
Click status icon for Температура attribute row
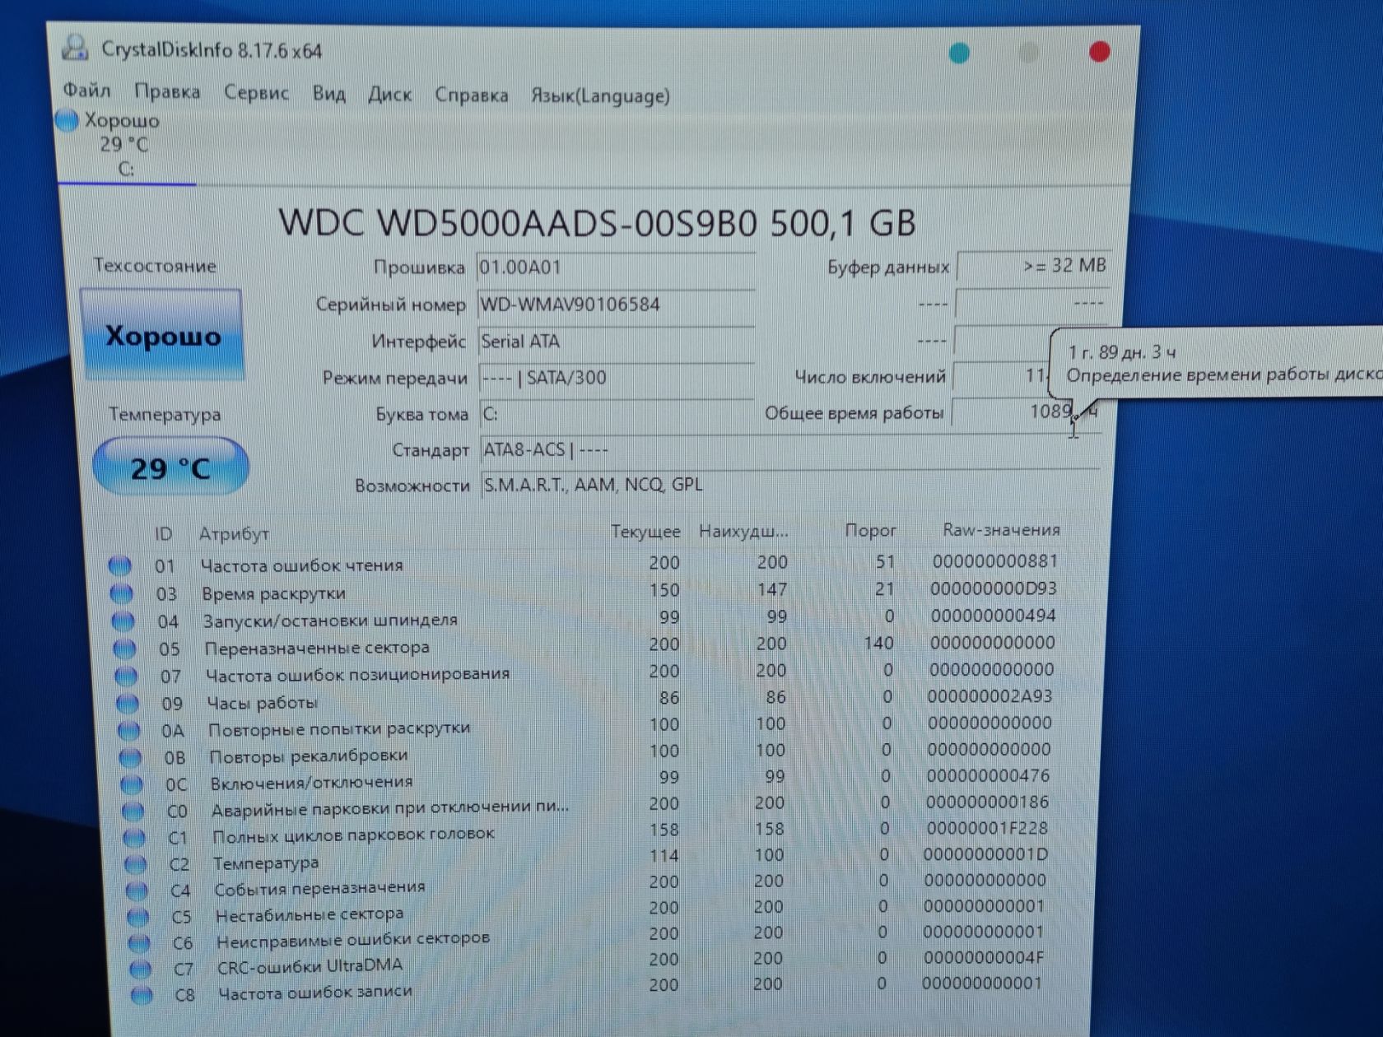[x=136, y=864]
